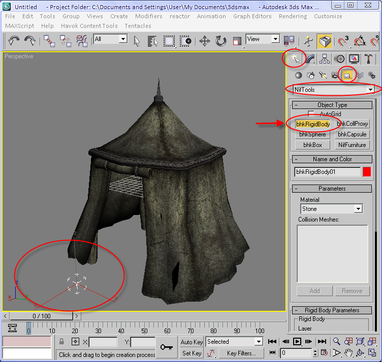The height and width of the screenshot is (362, 382).
Task: Open the Utilities hammer panel tab
Action: (369, 59)
